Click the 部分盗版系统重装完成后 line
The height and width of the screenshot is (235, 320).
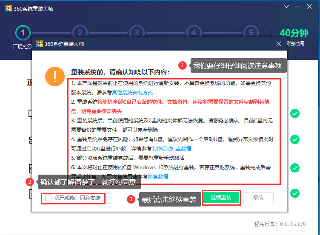[x=128, y=158]
